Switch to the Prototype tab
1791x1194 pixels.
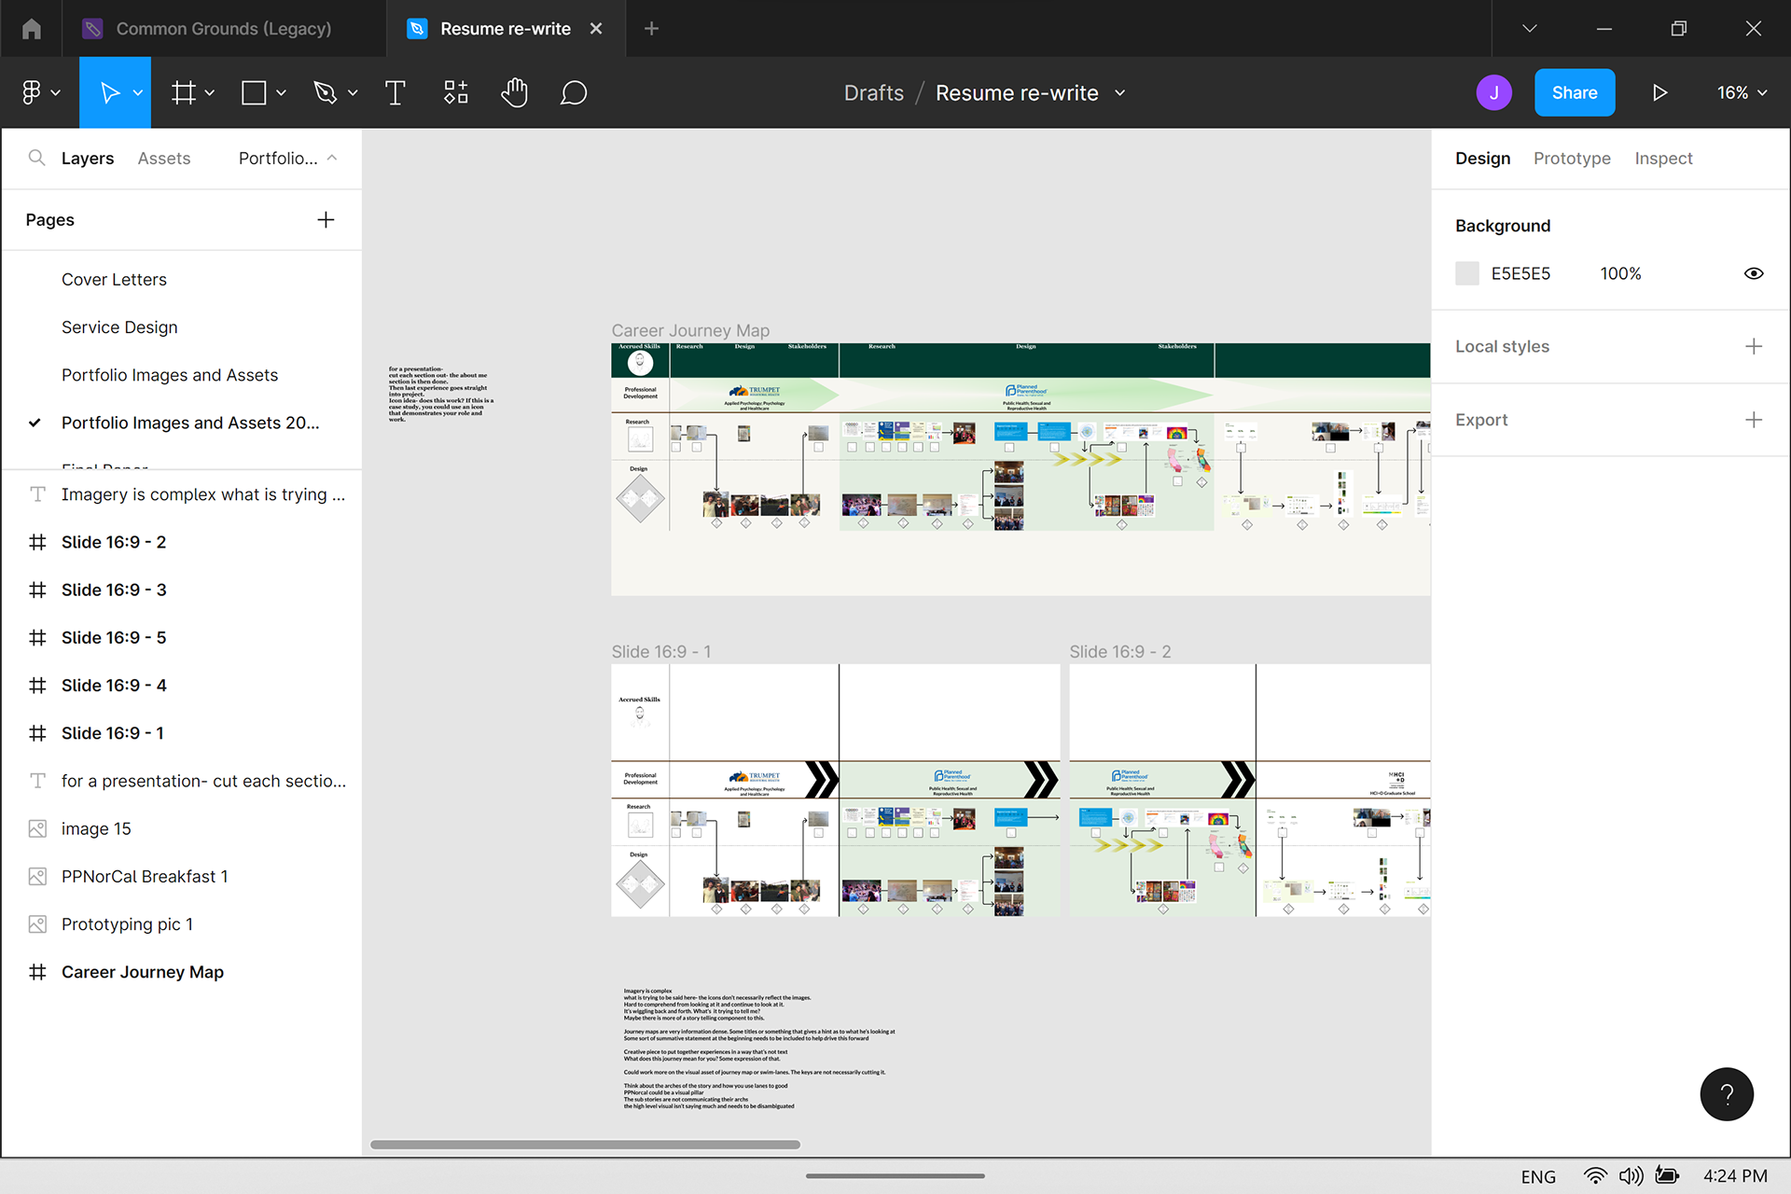(1572, 158)
